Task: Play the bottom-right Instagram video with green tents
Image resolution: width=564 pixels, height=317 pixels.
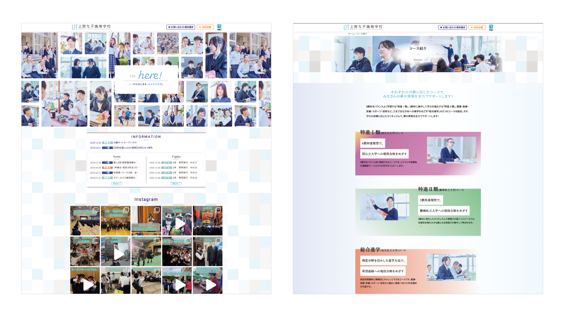Action: pos(208,281)
